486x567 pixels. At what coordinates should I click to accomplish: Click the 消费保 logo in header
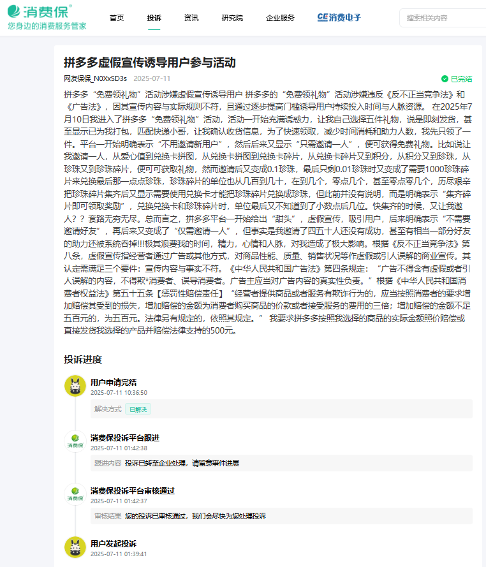[x=39, y=11]
